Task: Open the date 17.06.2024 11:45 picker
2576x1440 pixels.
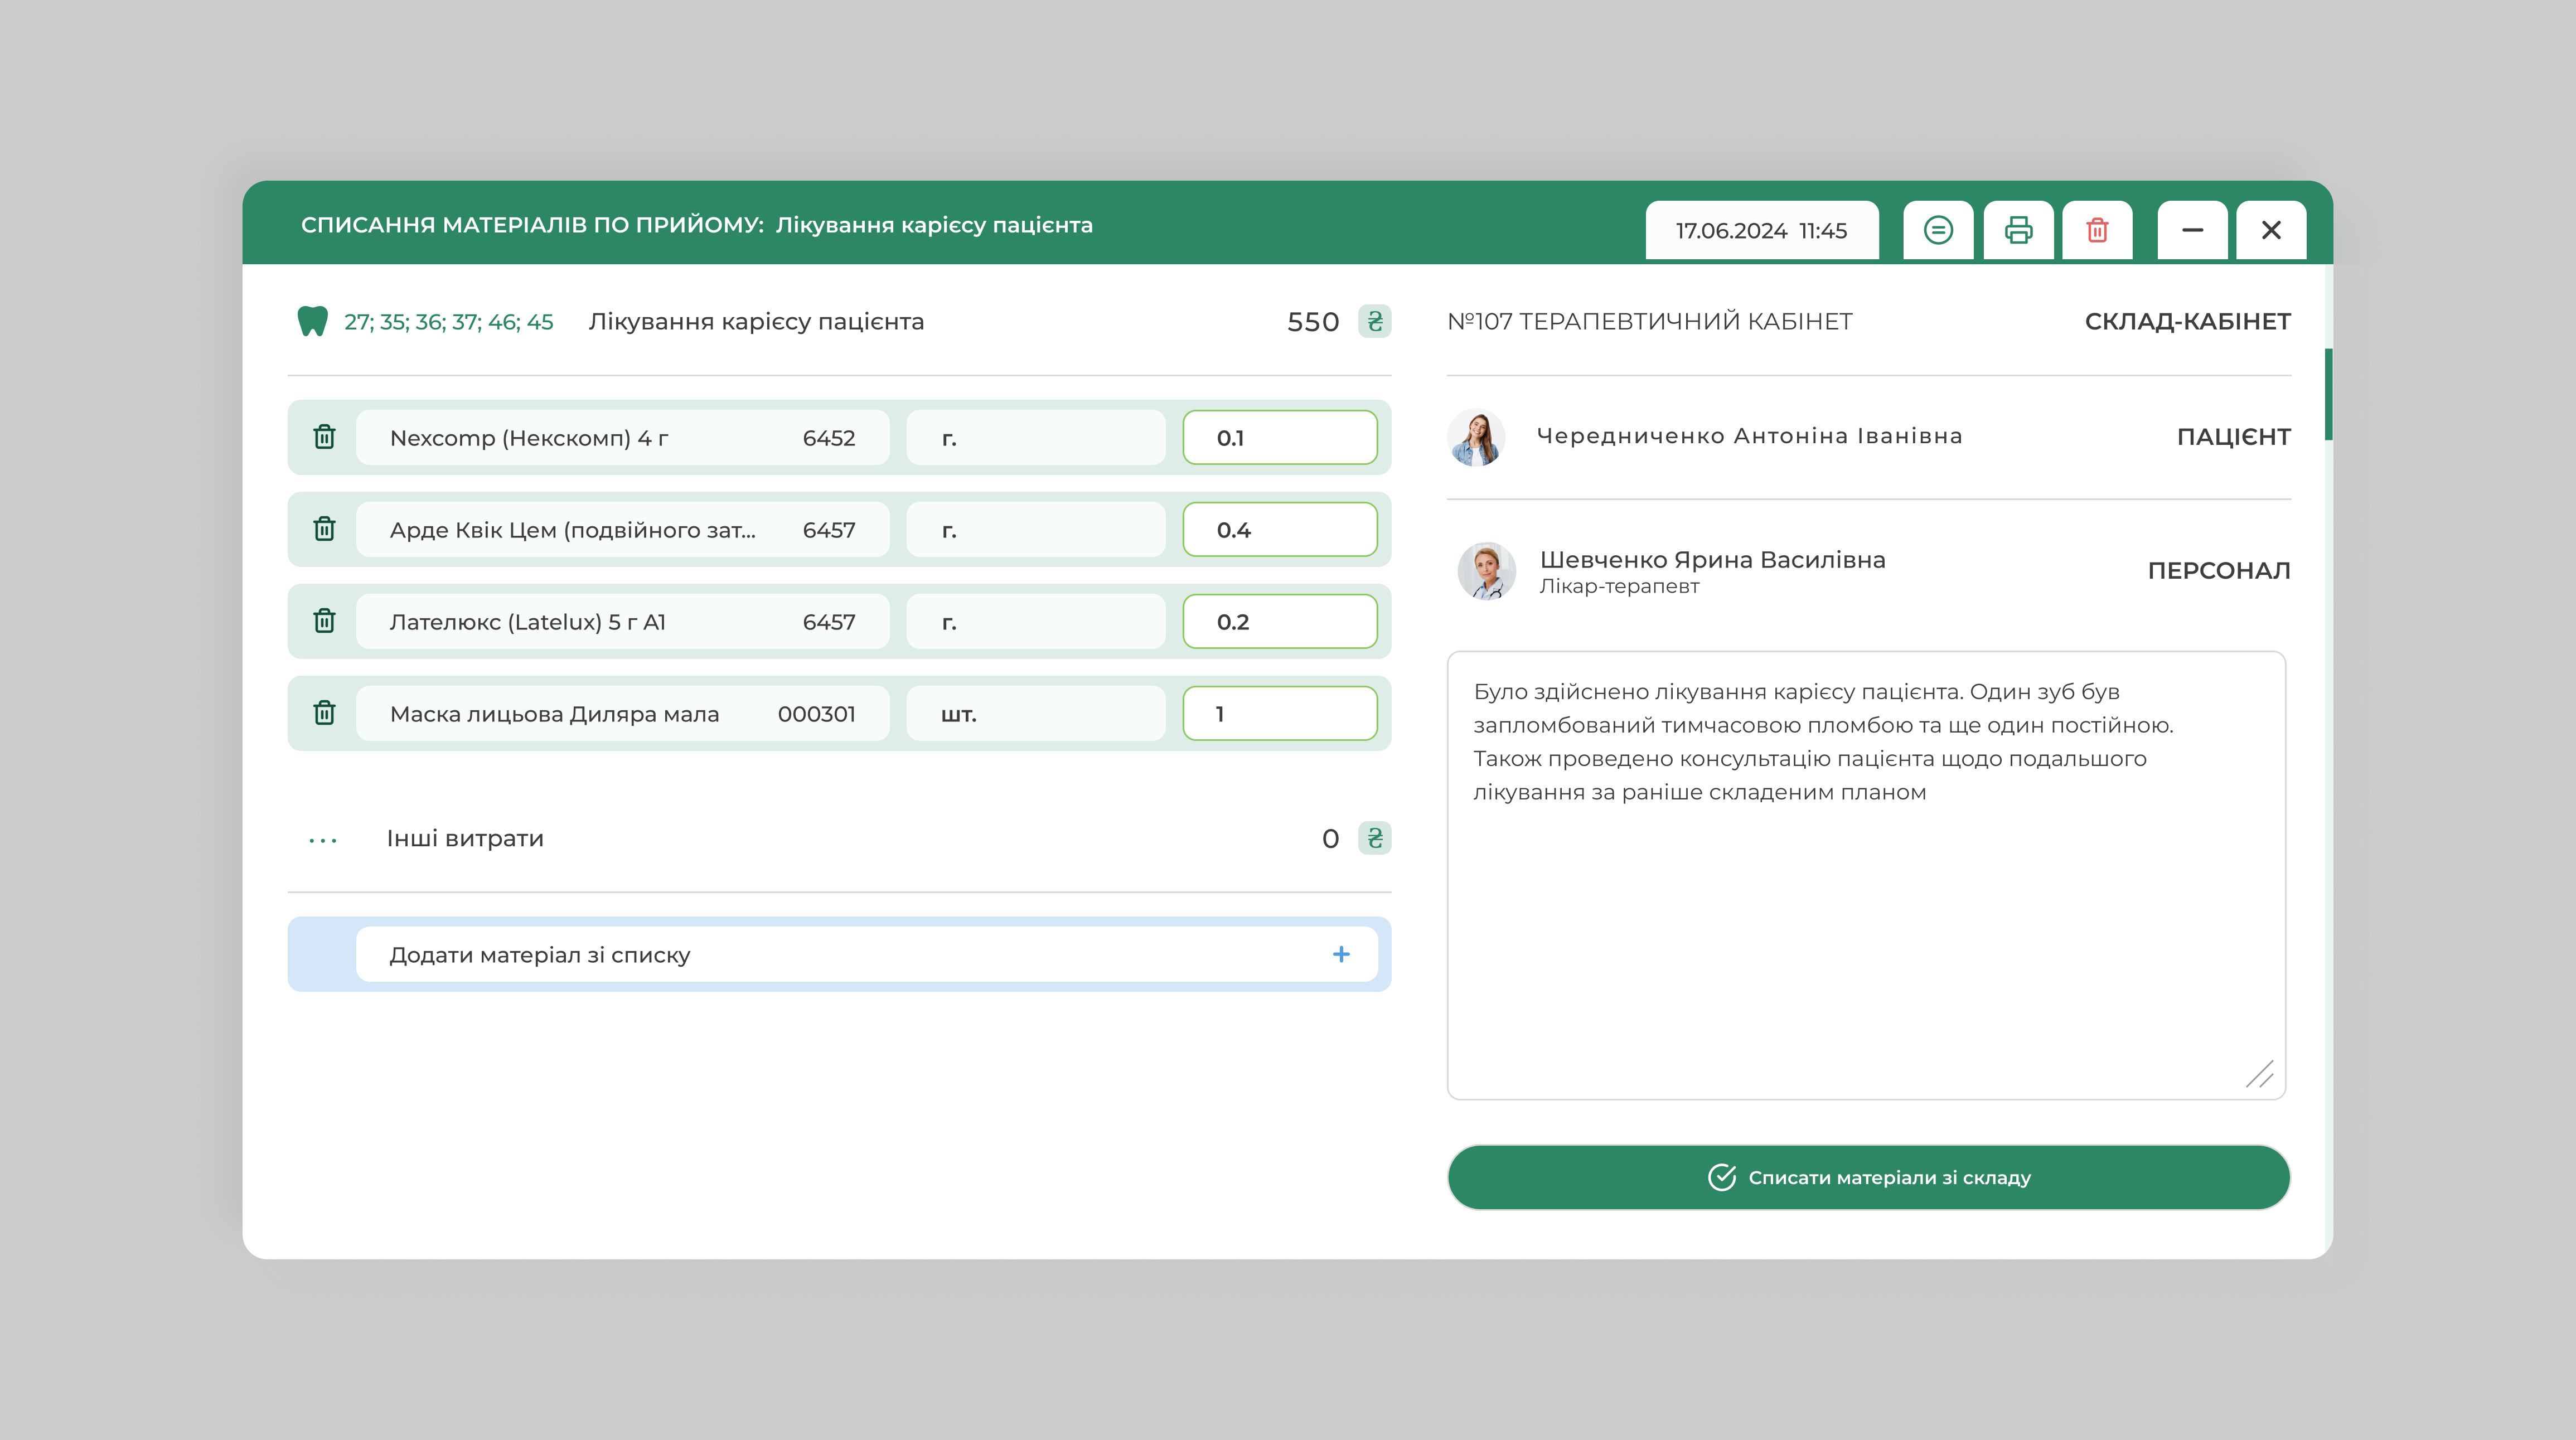Action: [x=1761, y=231]
